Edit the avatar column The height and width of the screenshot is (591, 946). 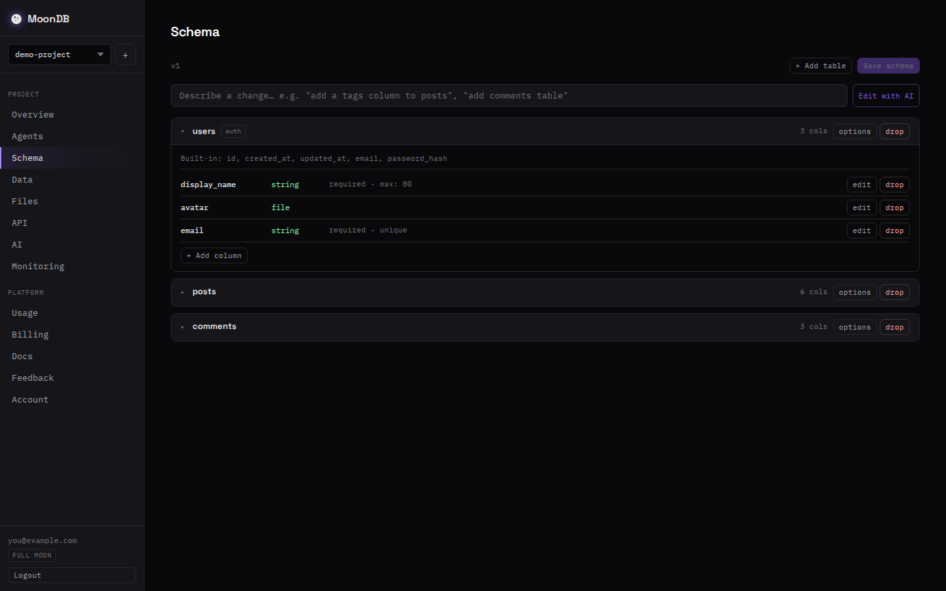pos(862,208)
